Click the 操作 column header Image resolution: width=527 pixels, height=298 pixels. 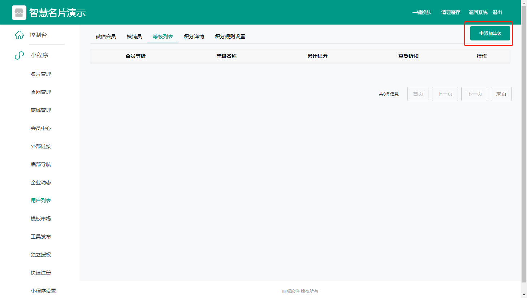pos(482,56)
